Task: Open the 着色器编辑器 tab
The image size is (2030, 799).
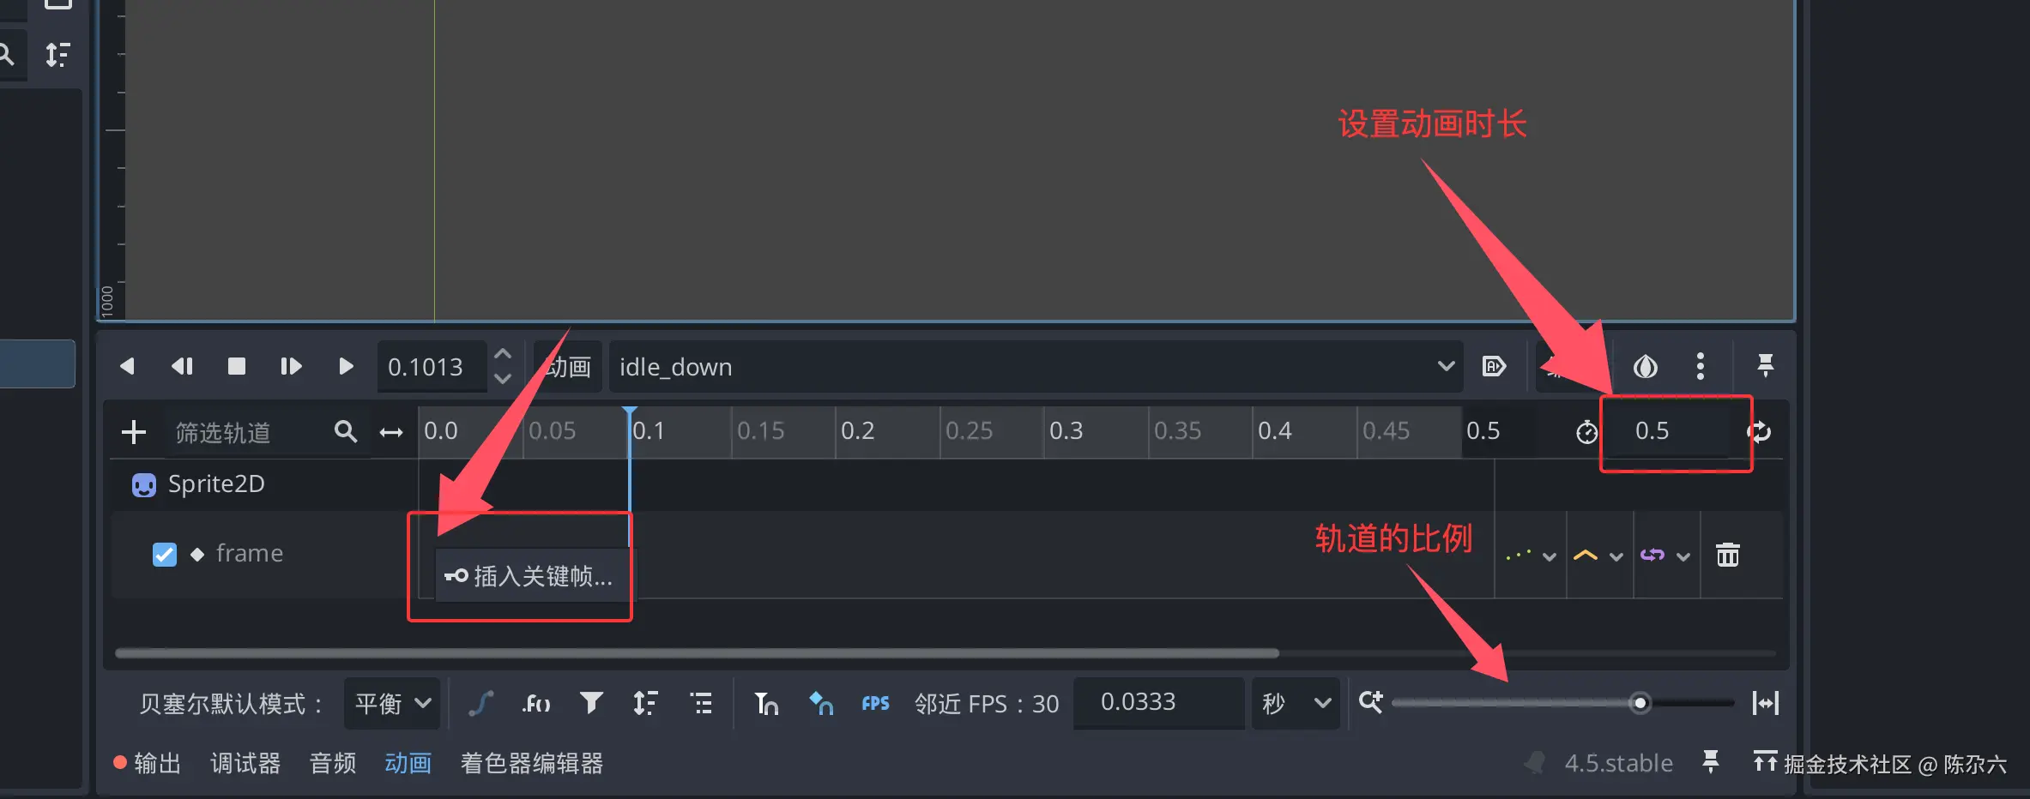Action: (x=532, y=763)
